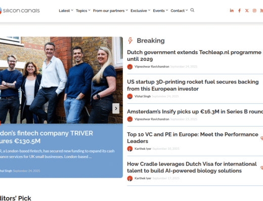
Task: Click Karthek Iyer name under Top 10 VC article
Action: [143, 149]
